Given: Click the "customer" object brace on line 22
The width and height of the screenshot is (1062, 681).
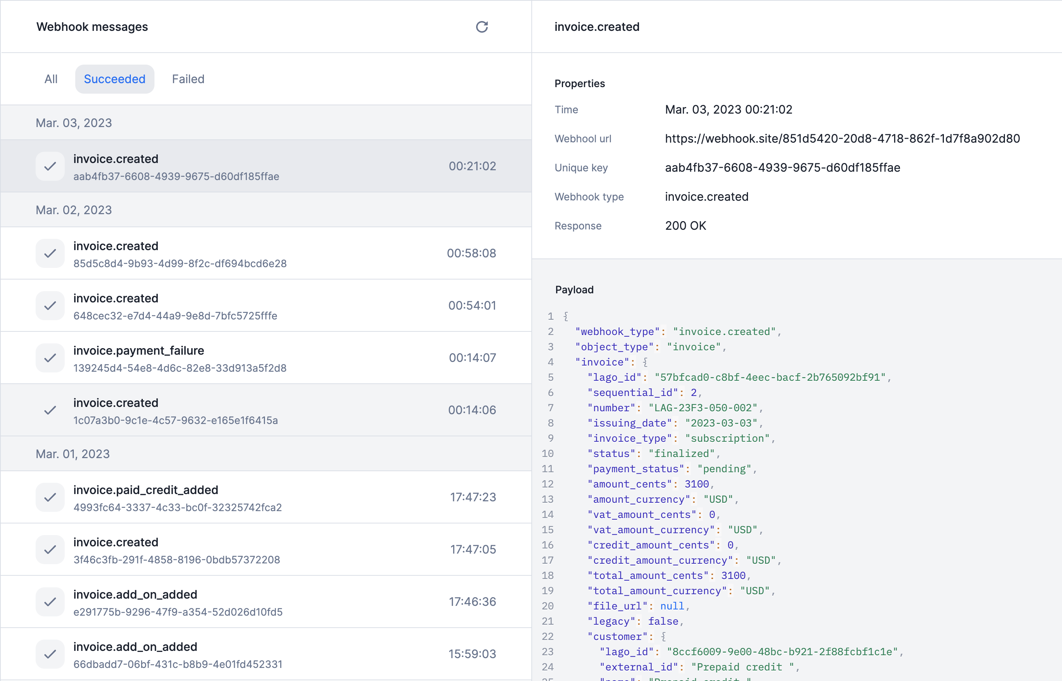Looking at the screenshot, I should 663,637.
